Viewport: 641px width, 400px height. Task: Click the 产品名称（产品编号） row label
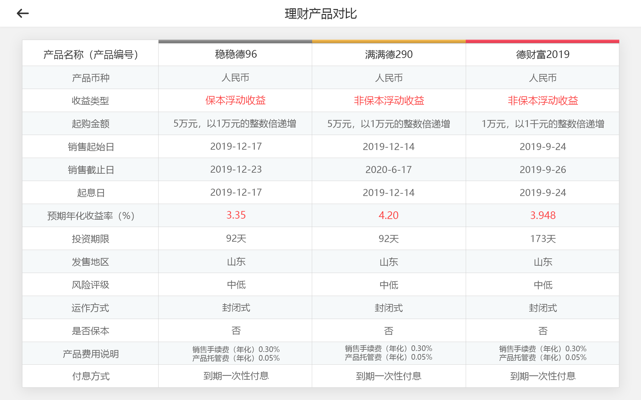click(x=90, y=54)
